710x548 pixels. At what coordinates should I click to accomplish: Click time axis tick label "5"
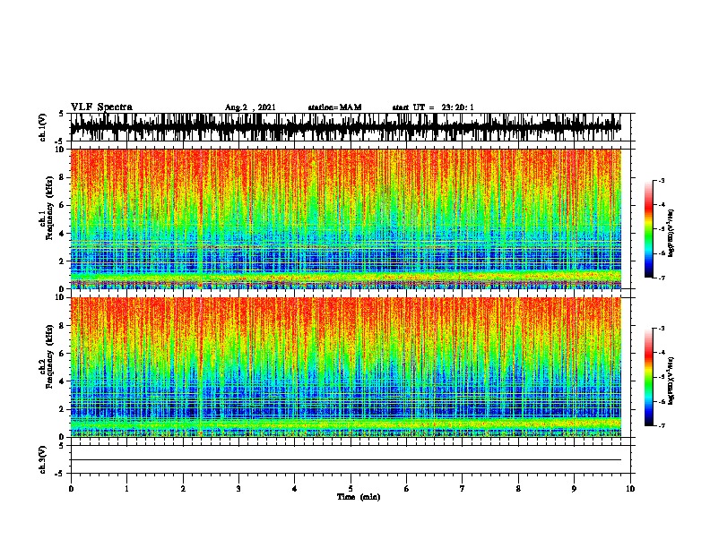click(x=351, y=489)
